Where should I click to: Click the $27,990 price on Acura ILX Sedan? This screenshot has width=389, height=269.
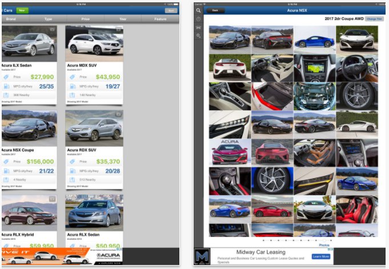point(42,77)
